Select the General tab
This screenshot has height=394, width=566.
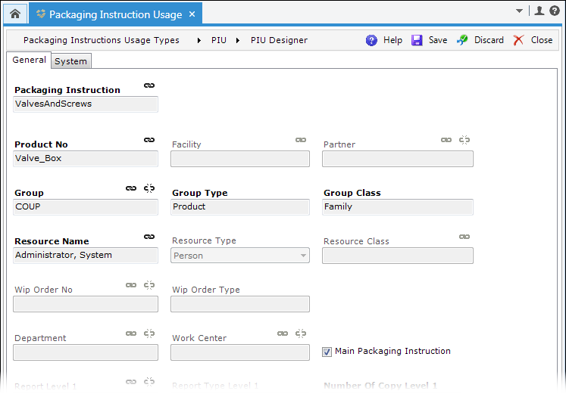point(29,60)
